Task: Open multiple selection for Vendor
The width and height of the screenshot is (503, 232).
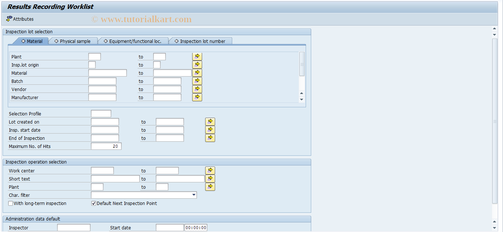Action: 197,89
